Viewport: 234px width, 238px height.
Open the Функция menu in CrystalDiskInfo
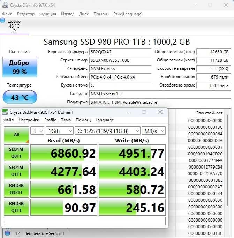48,14
